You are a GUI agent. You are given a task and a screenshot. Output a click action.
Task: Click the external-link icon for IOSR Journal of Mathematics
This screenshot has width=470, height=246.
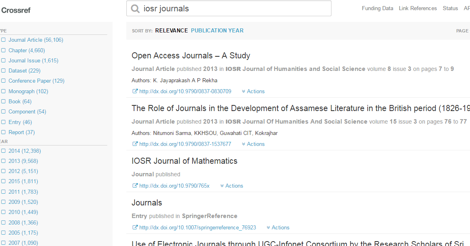134,186
